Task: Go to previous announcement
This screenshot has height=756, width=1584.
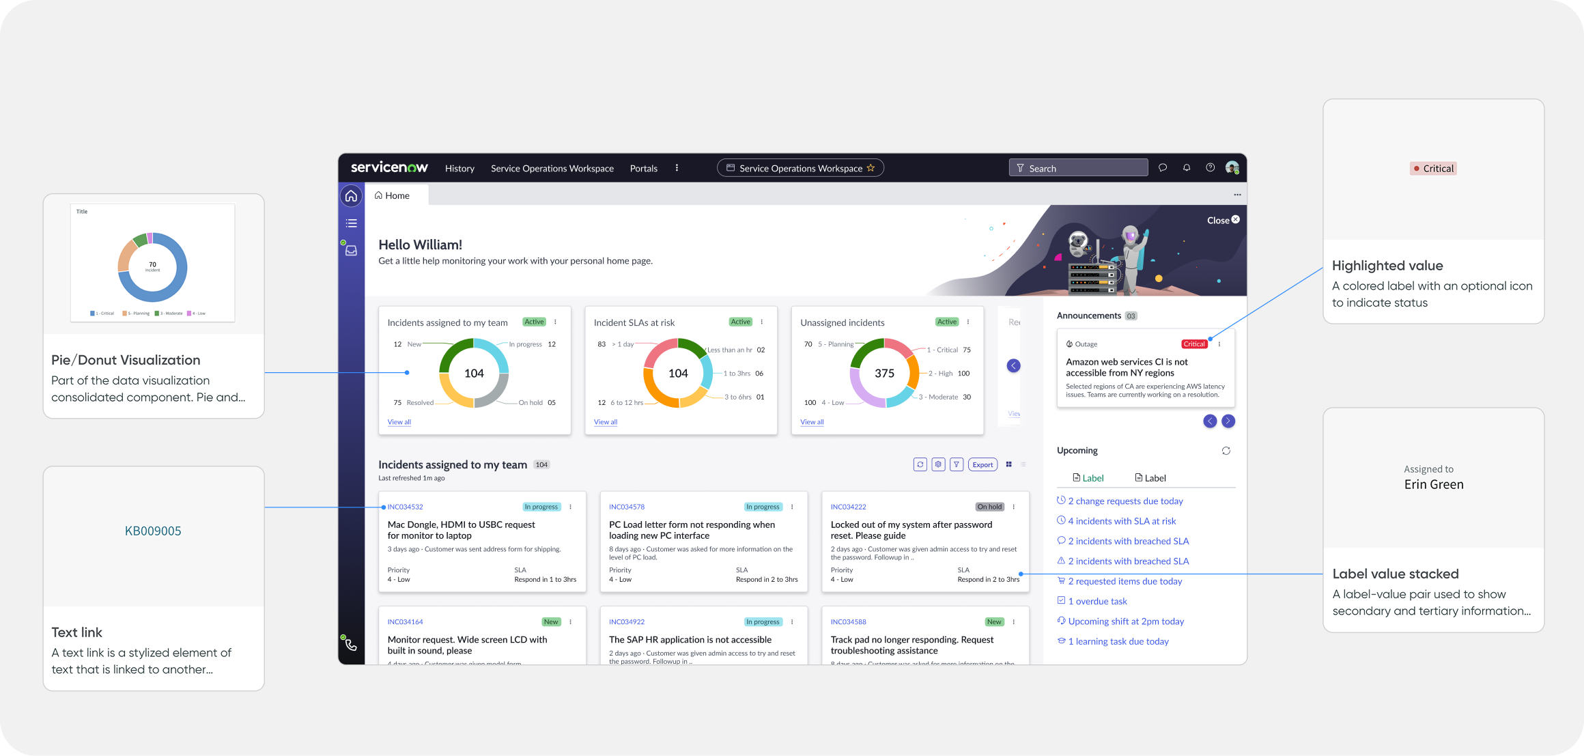Action: pyautogui.click(x=1210, y=421)
